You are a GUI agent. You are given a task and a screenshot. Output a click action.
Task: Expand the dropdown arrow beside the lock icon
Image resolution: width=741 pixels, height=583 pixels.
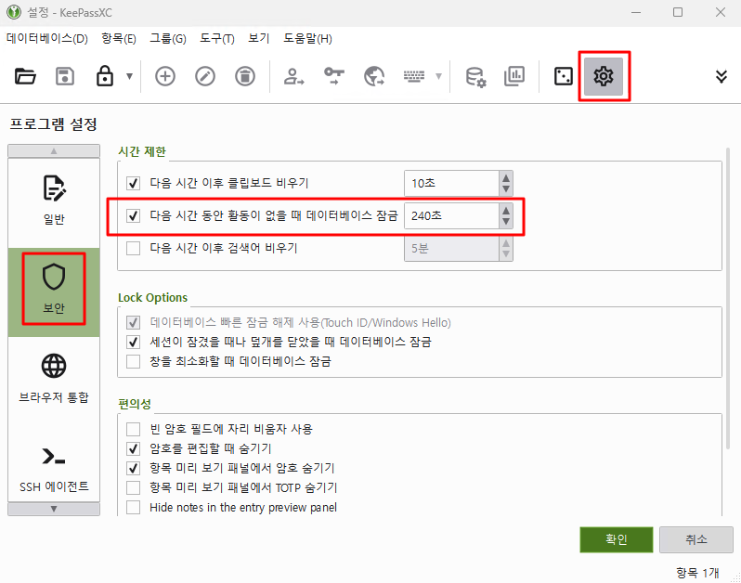(x=129, y=76)
